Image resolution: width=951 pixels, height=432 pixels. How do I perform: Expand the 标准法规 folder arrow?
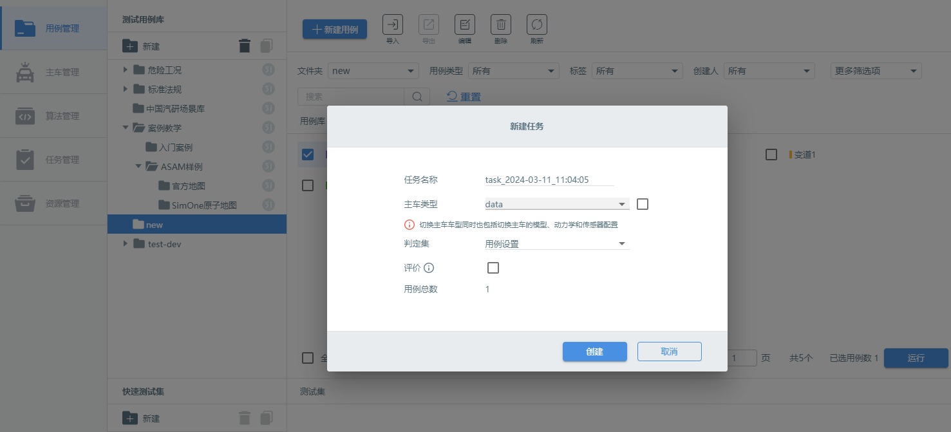click(x=126, y=89)
